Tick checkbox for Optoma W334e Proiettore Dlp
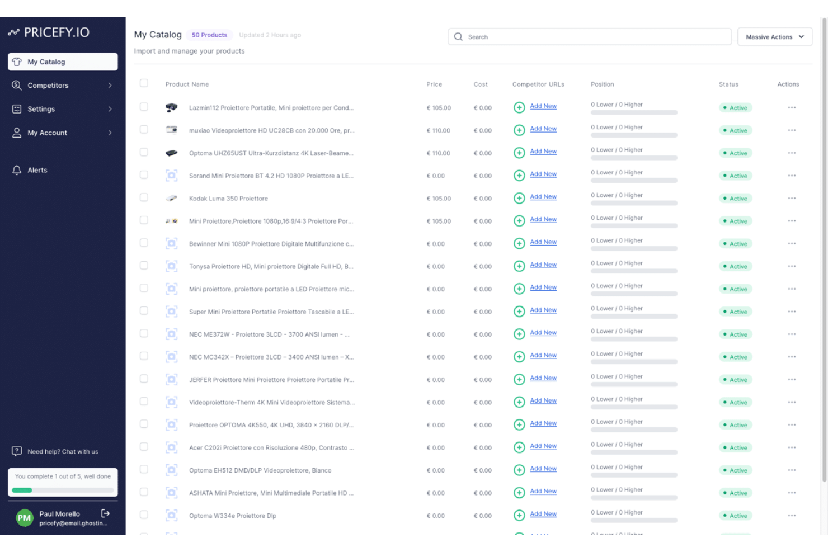Image resolution: width=828 pixels, height=552 pixels. [x=144, y=514]
